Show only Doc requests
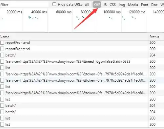Screen dimensions: 164x129 [x=154, y=5]
